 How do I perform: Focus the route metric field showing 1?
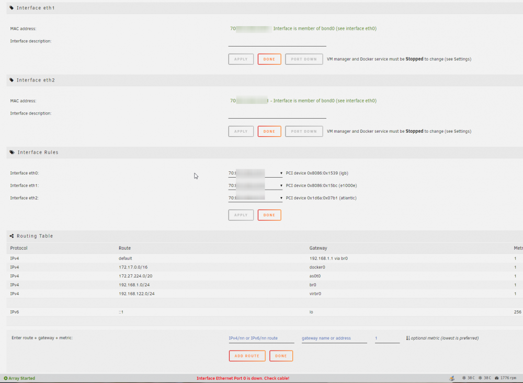(x=387, y=338)
